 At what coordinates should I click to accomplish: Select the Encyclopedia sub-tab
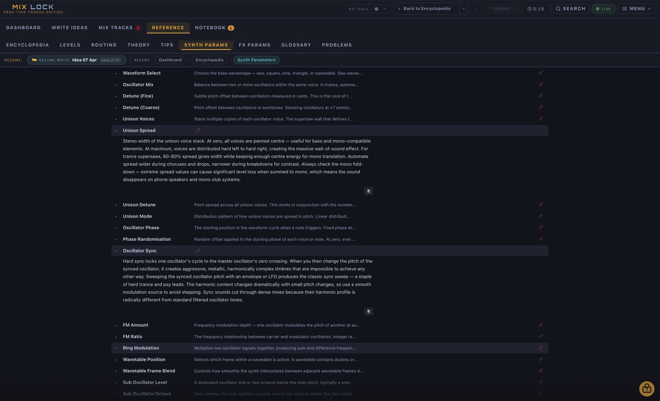28,45
